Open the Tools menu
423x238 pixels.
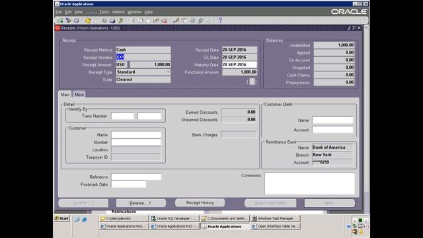[104, 12]
